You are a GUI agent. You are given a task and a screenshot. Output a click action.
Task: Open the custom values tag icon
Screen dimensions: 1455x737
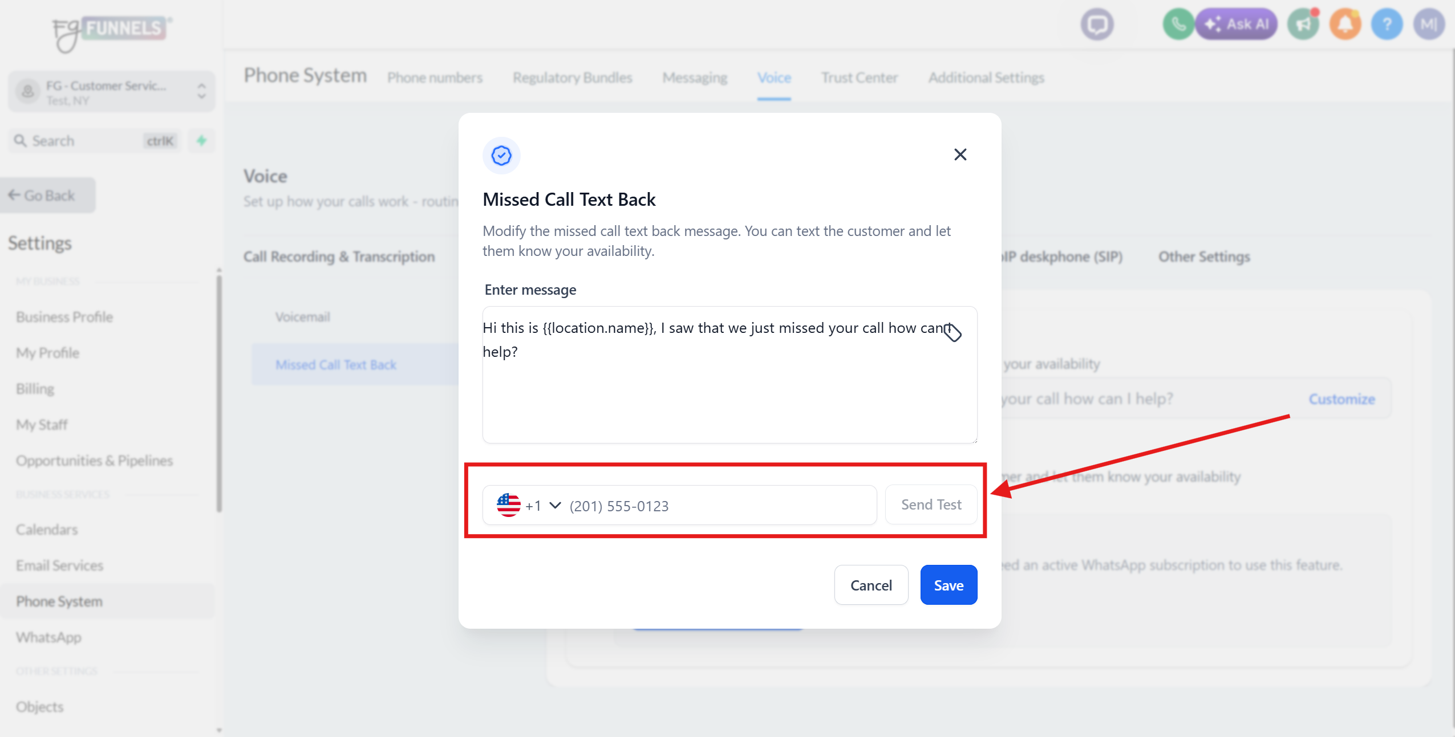953,332
